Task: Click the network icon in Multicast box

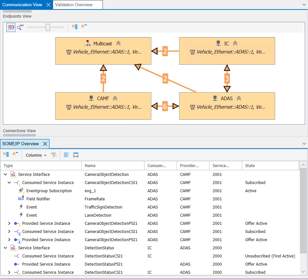Action: (x=69, y=52)
